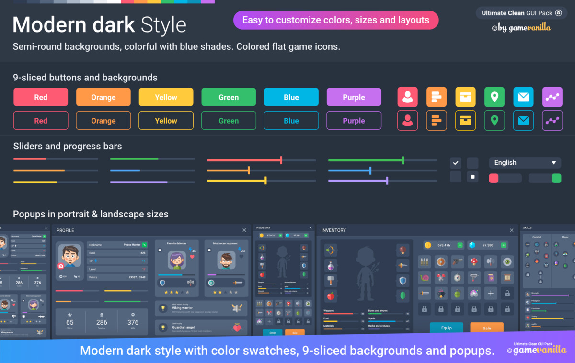Click the Peace Hunter nickname text
Image resolution: width=575 pixels, height=363 pixels.
tap(131, 245)
